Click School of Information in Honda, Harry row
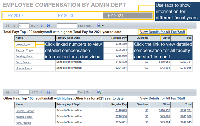200x126 pixels. pos(69,68)
